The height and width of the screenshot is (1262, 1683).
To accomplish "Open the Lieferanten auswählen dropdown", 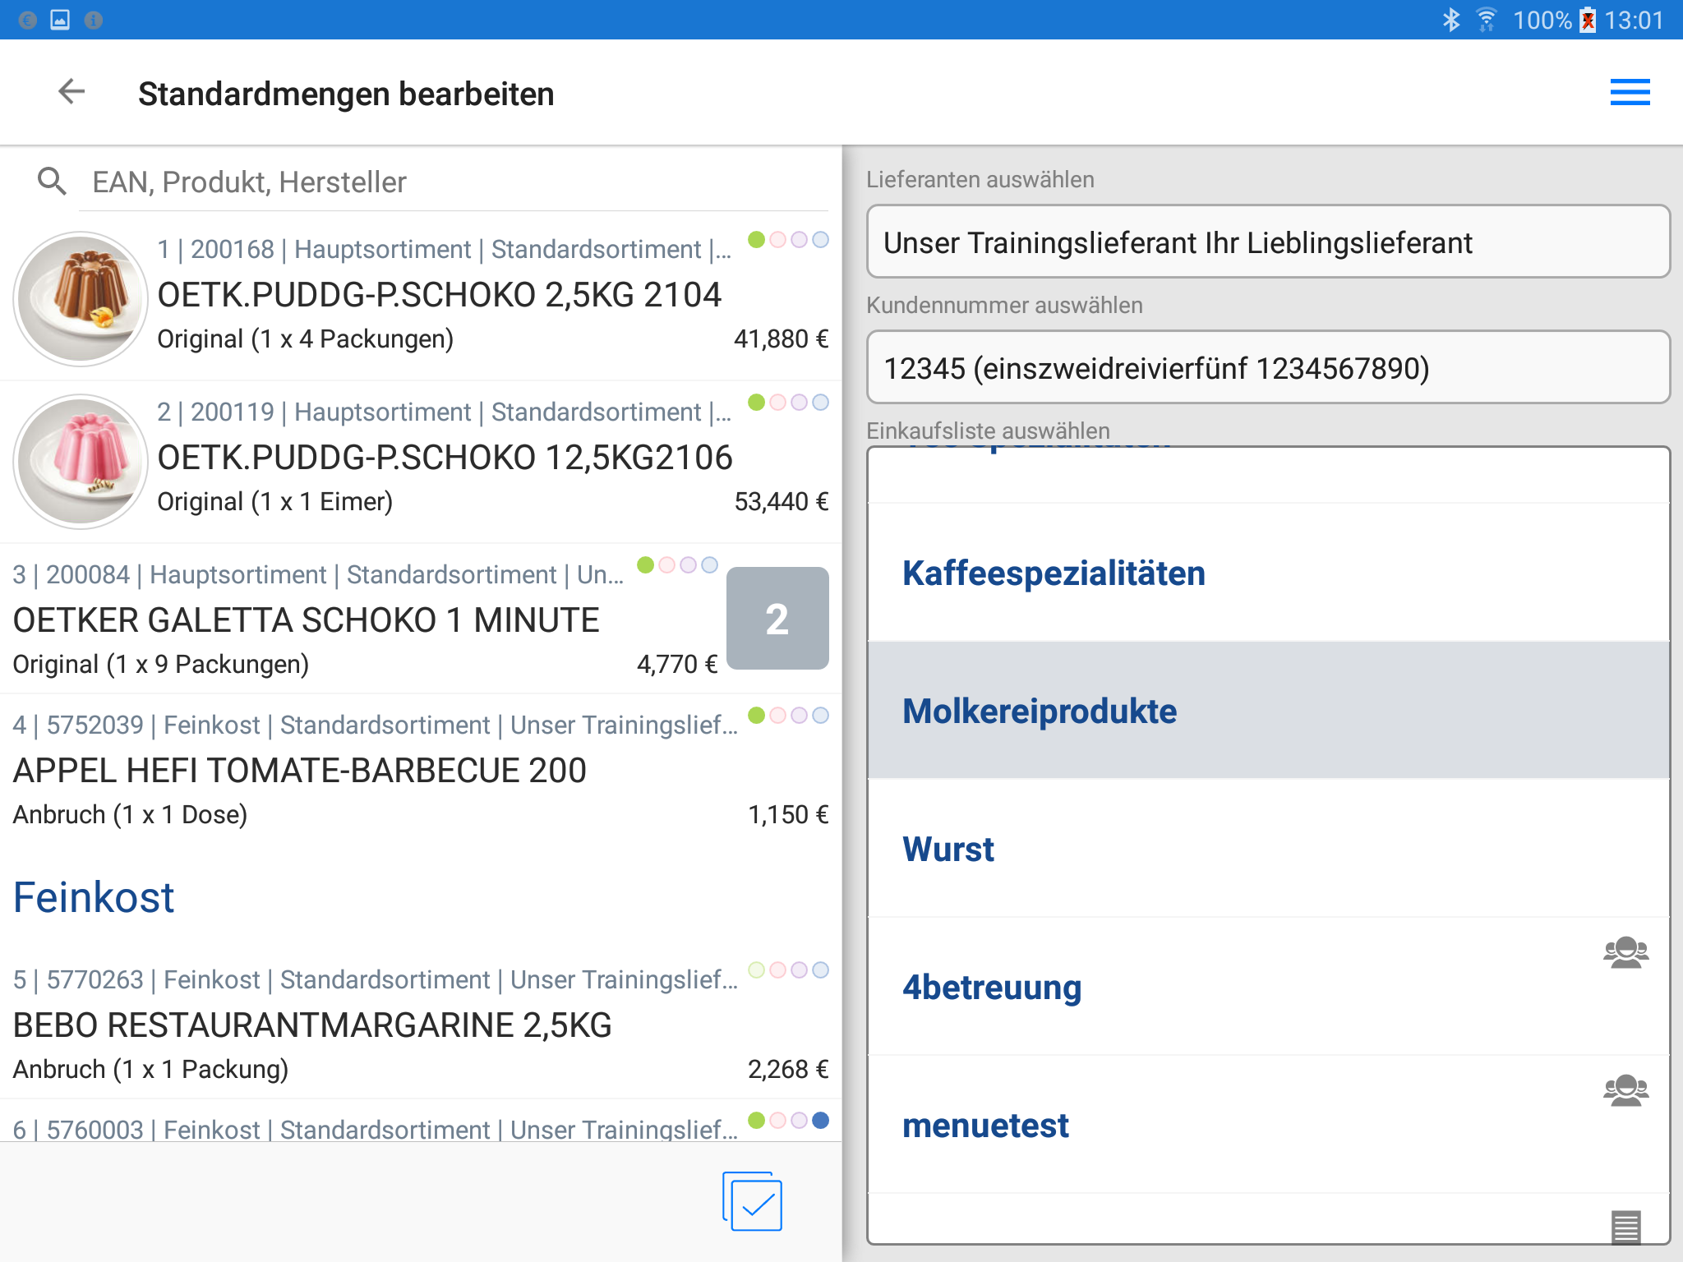I will pos(1267,242).
